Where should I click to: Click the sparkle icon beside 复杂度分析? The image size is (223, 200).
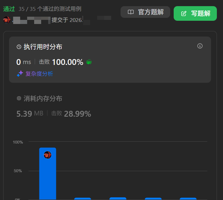[x=20, y=73]
